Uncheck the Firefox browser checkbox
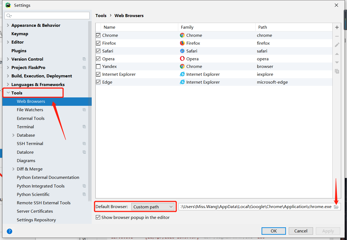The height and width of the screenshot is (240, 347). [98, 43]
